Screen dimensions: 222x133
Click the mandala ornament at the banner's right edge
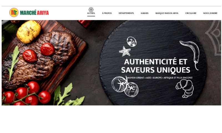tap(213, 38)
